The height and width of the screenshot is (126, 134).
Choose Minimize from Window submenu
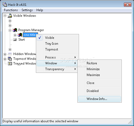(99, 69)
